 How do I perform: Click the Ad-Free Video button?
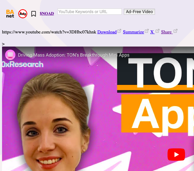click(x=139, y=12)
